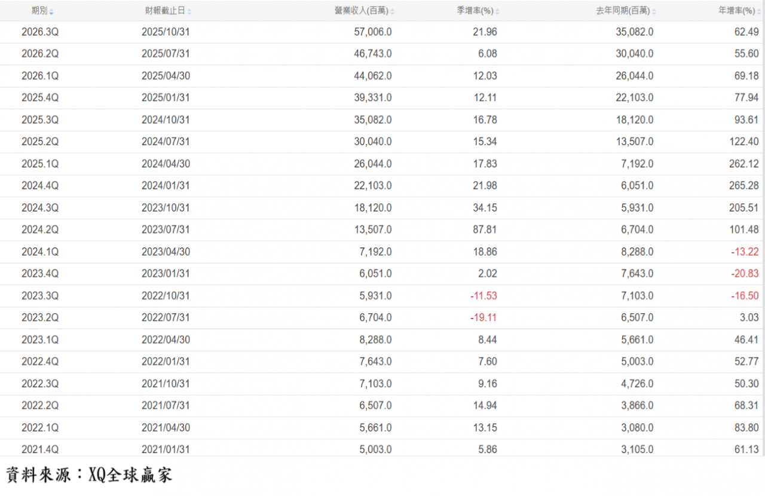Click the 資料來源：XQ全球贏家 source caption

click(90, 475)
